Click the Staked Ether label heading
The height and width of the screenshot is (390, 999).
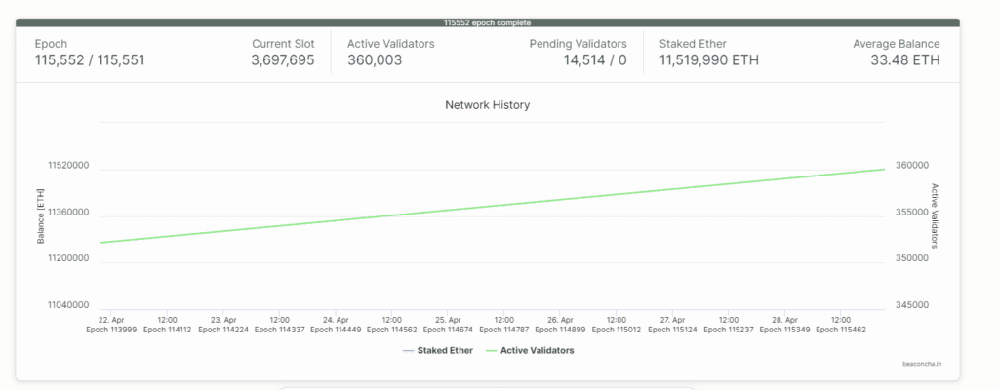pos(693,44)
